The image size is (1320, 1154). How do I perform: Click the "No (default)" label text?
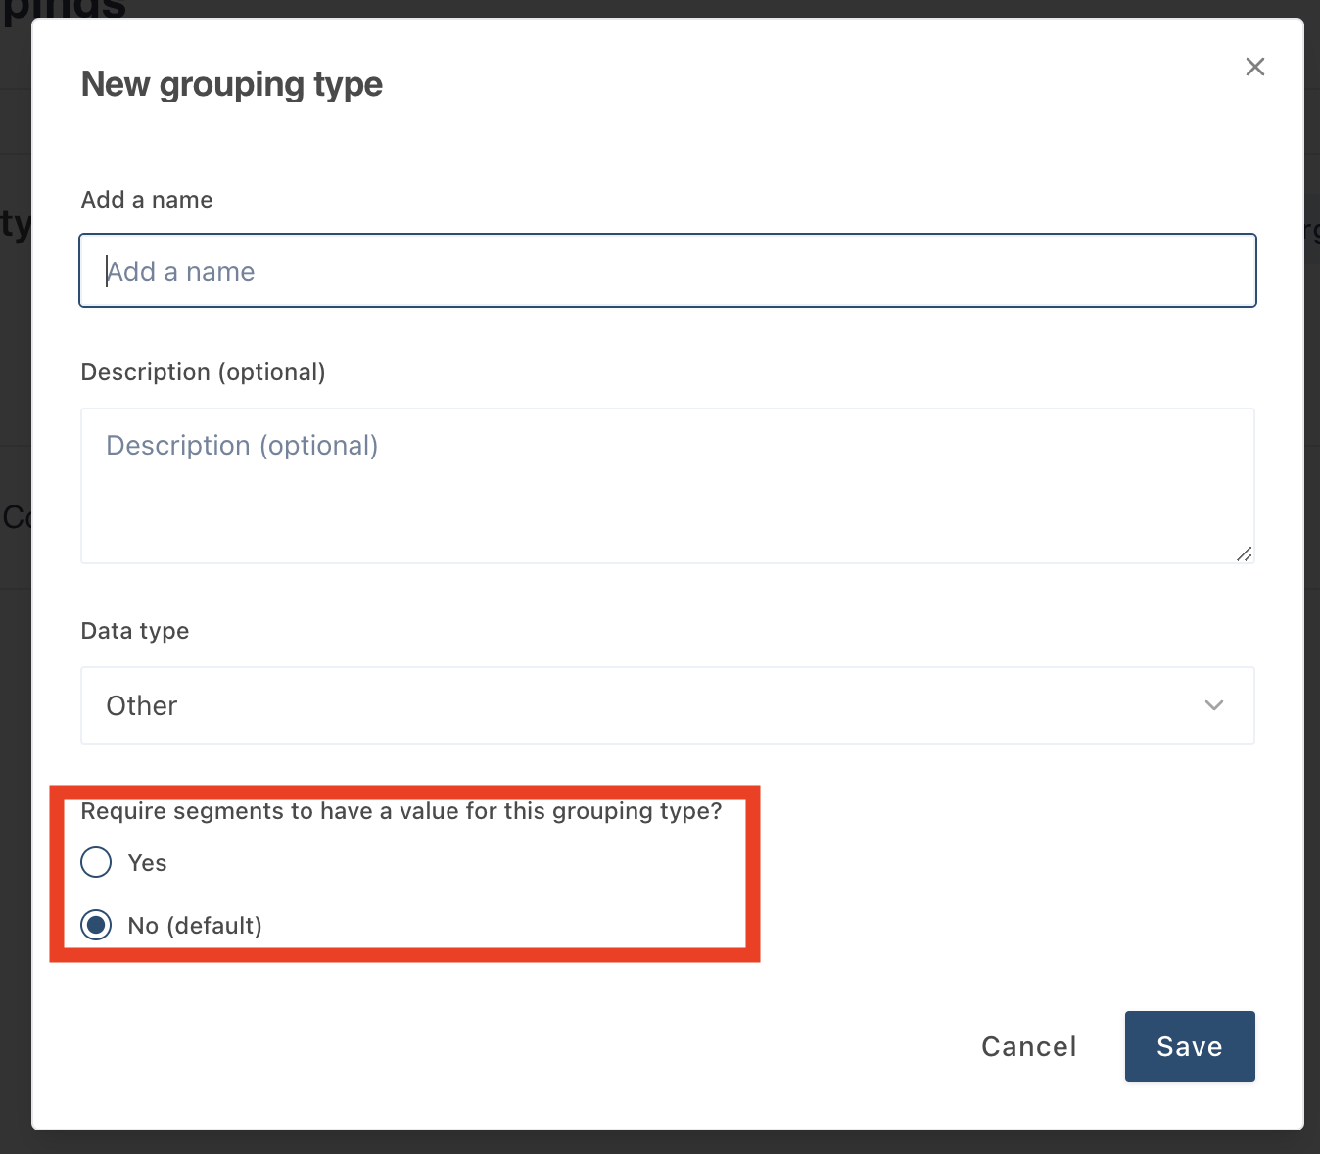point(195,926)
